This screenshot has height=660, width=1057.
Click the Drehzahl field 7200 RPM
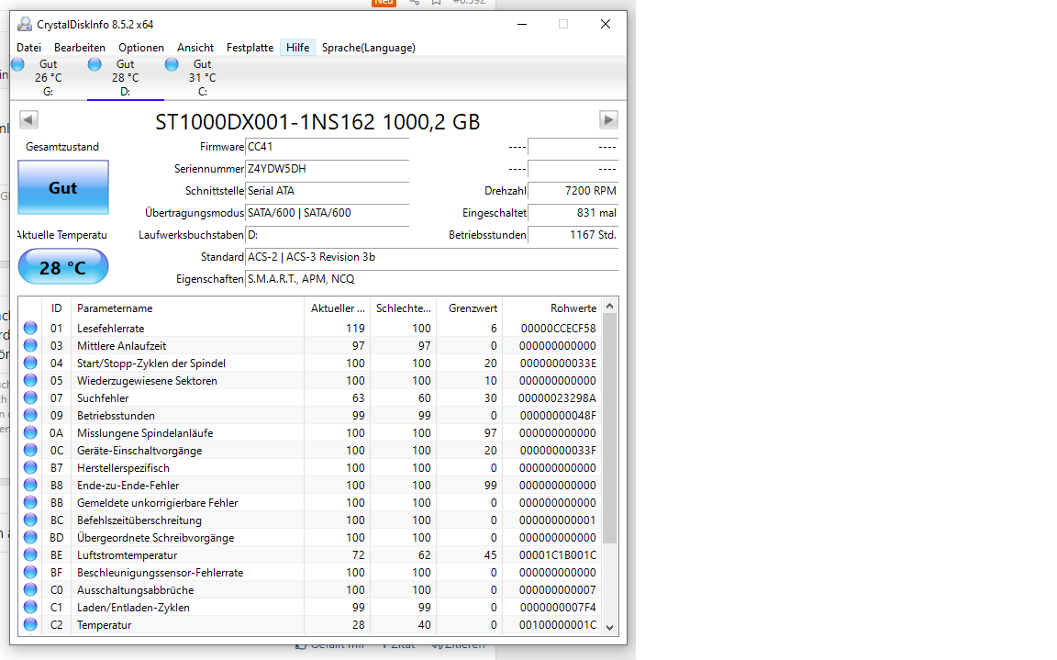click(x=573, y=191)
